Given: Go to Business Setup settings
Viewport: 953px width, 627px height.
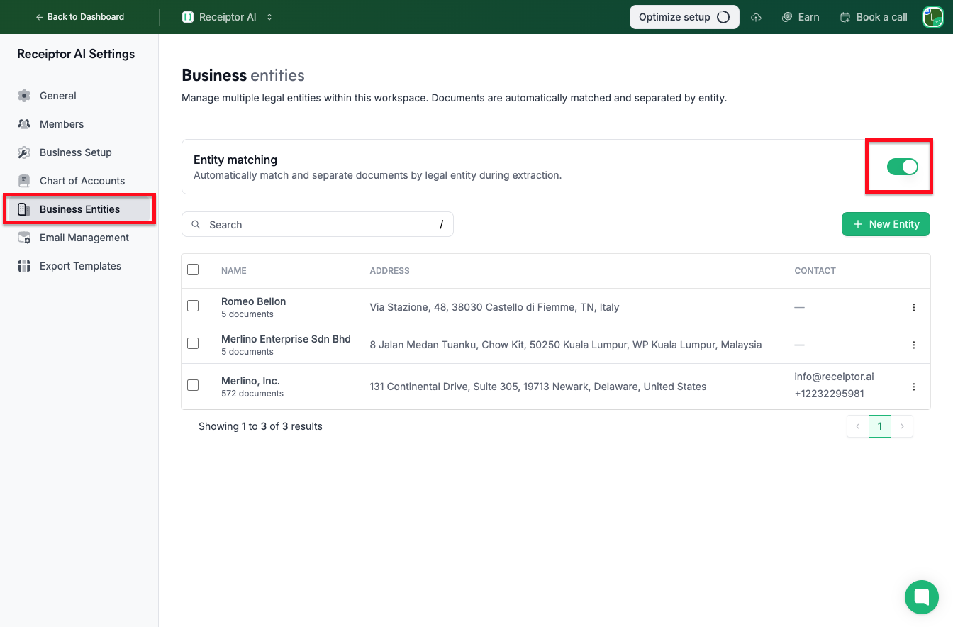Looking at the screenshot, I should pos(79,152).
